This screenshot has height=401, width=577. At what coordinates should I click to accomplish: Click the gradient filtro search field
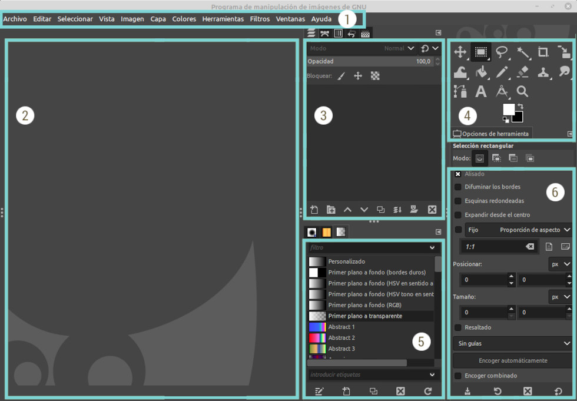point(367,248)
